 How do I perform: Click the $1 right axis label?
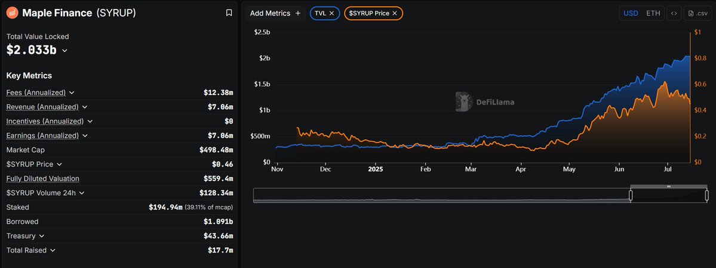[697, 32]
